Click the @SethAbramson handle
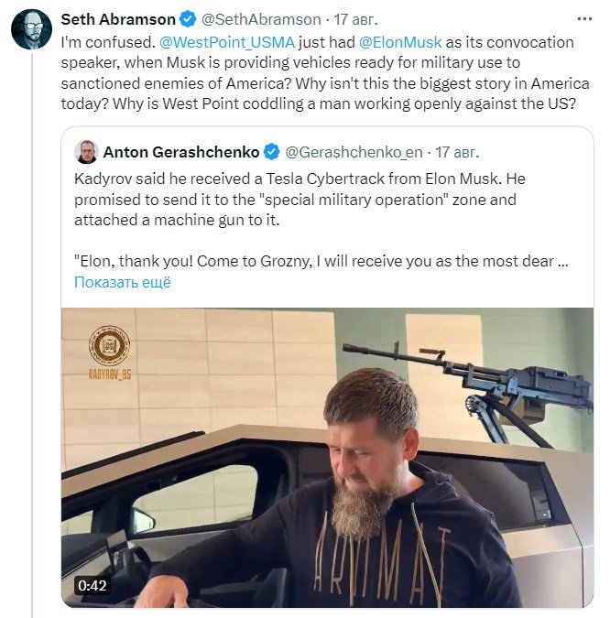 tap(261, 19)
